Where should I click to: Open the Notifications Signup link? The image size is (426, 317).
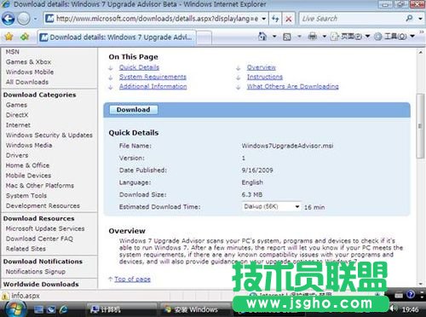(36, 272)
